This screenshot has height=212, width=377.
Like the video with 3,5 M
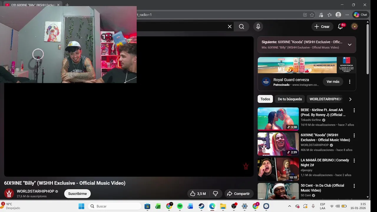(198, 194)
